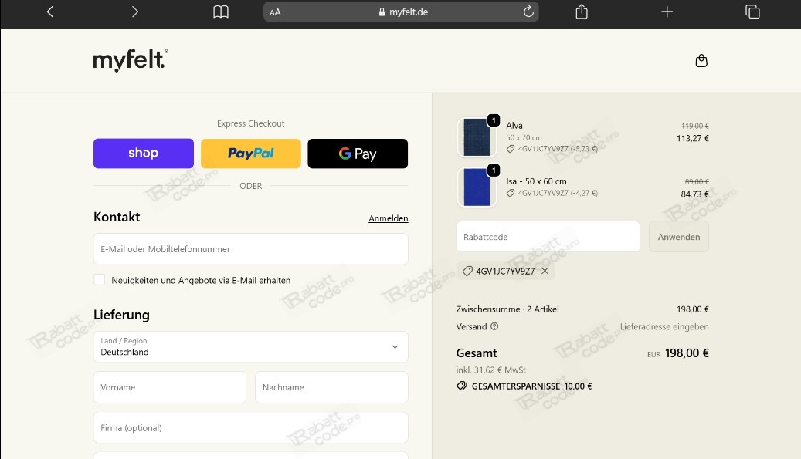Click the Express Checkout label
The height and width of the screenshot is (459, 801).
[251, 123]
